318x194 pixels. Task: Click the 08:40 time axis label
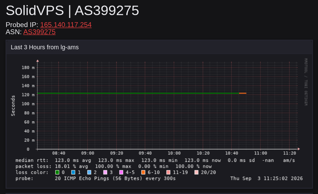click(59, 153)
